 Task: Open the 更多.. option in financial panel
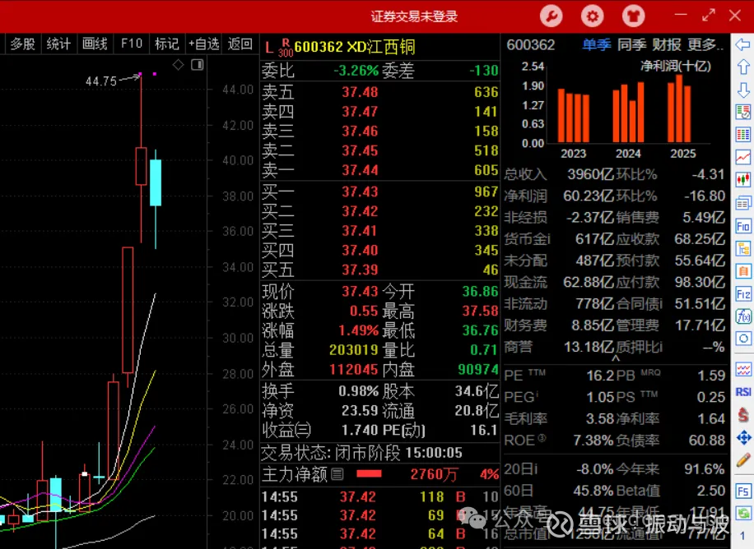(705, 44)
